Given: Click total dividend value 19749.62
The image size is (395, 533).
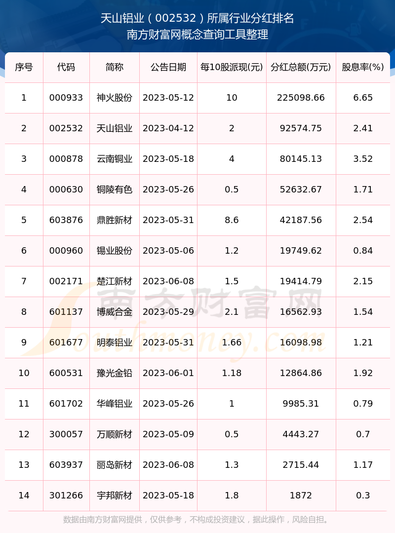Looking at the screenshot, I should (x=301, y=251).
